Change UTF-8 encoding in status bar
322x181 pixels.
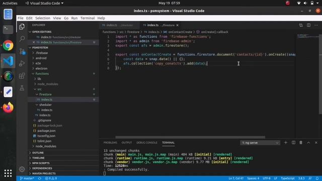(x=267, y=178)
